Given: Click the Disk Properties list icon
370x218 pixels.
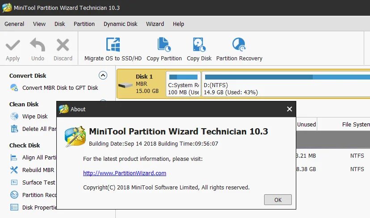Looking at the screenshot, I should pos(14,207).
